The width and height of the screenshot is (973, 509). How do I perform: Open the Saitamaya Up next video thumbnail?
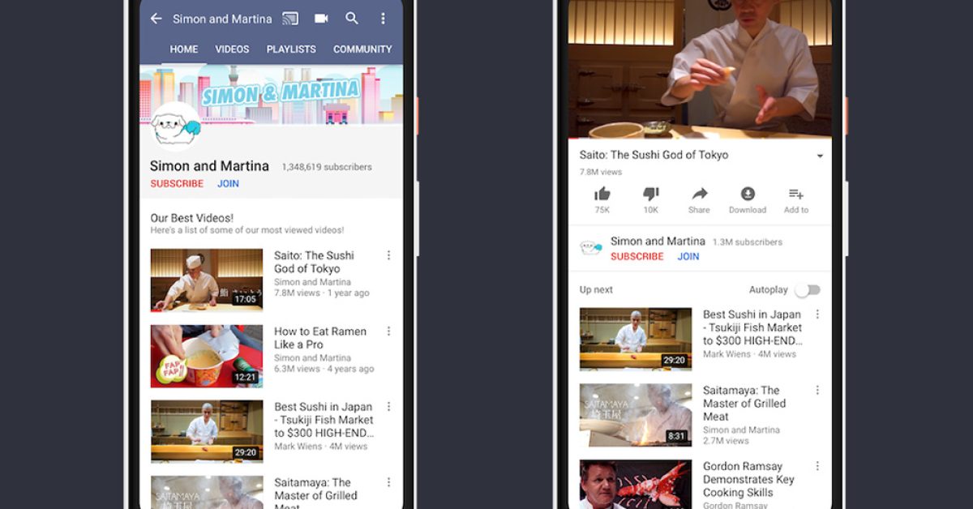tap(636, 415)
